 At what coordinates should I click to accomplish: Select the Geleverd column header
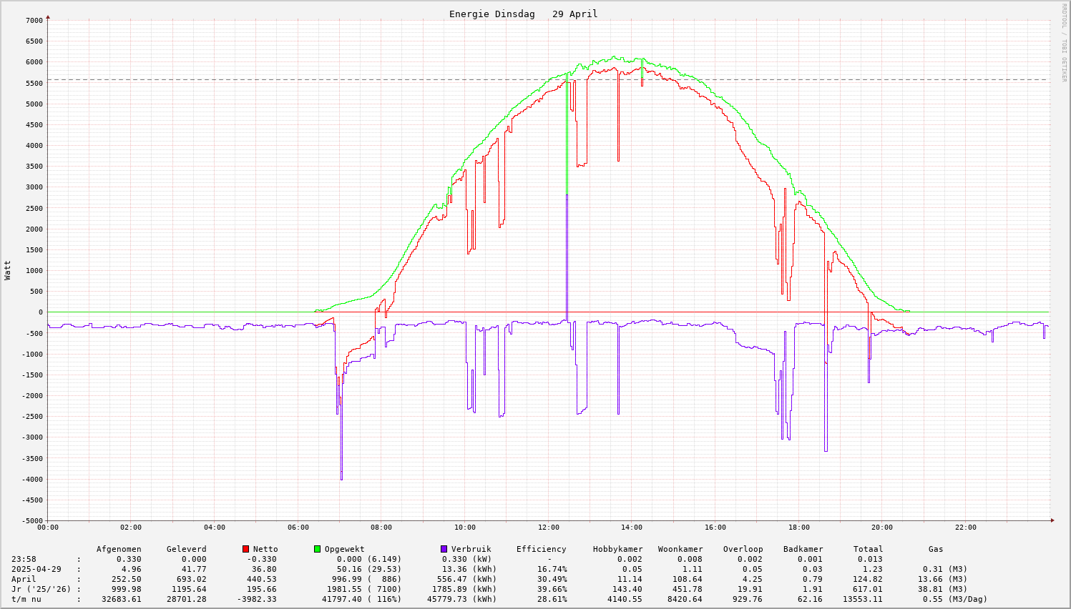point(186,549)
